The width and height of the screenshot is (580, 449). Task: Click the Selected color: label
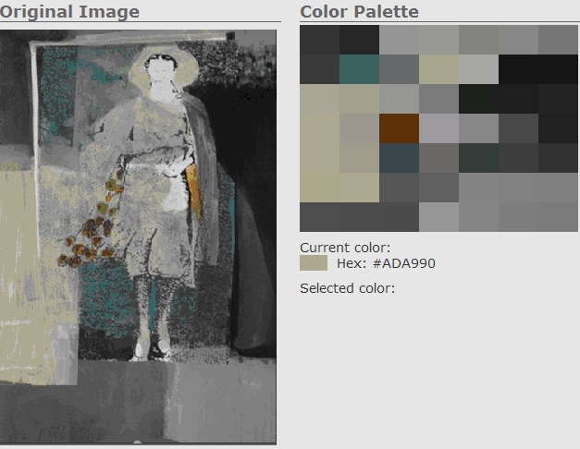[347, 288]
